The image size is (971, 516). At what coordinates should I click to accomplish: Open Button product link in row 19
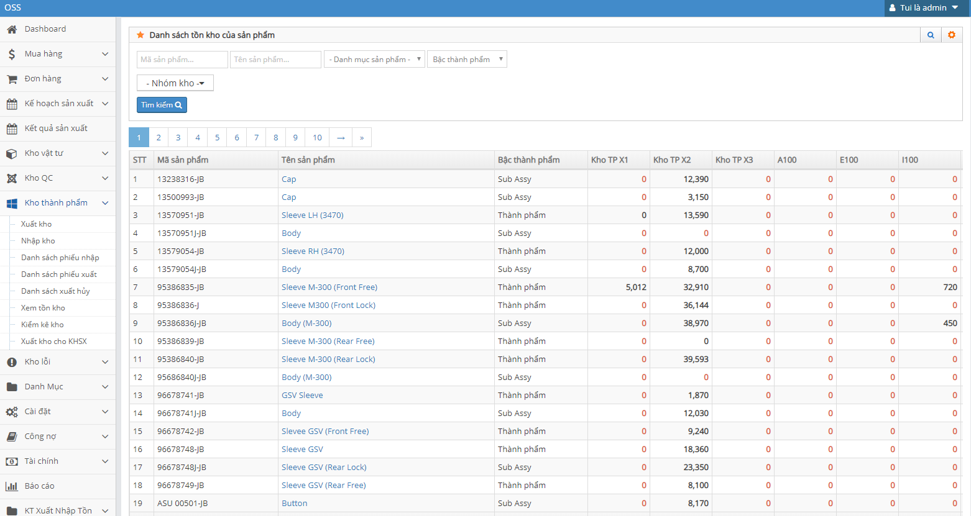294,504
